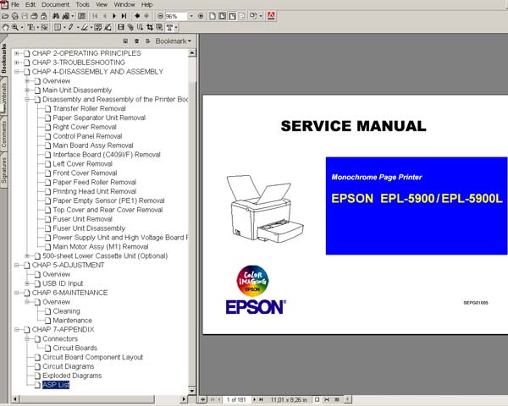This screenshot has height=406, width=508.
Task: Open Control Panel Removal bookmark
Action: [87, 136]
